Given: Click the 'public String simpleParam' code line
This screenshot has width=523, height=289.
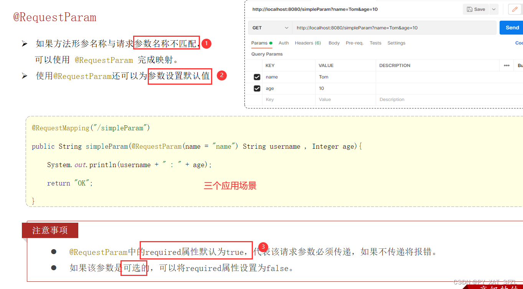Looking at the screenshot, I should [197, 146].
